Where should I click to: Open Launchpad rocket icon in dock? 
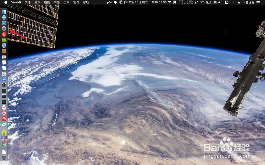point(4,29)
